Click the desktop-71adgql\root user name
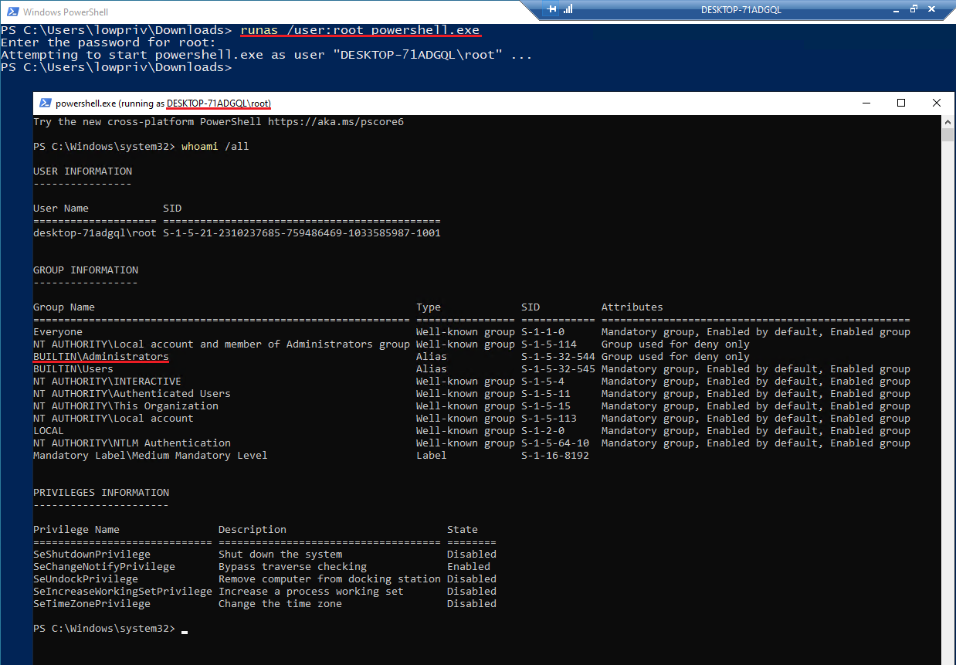 point(95,233)
